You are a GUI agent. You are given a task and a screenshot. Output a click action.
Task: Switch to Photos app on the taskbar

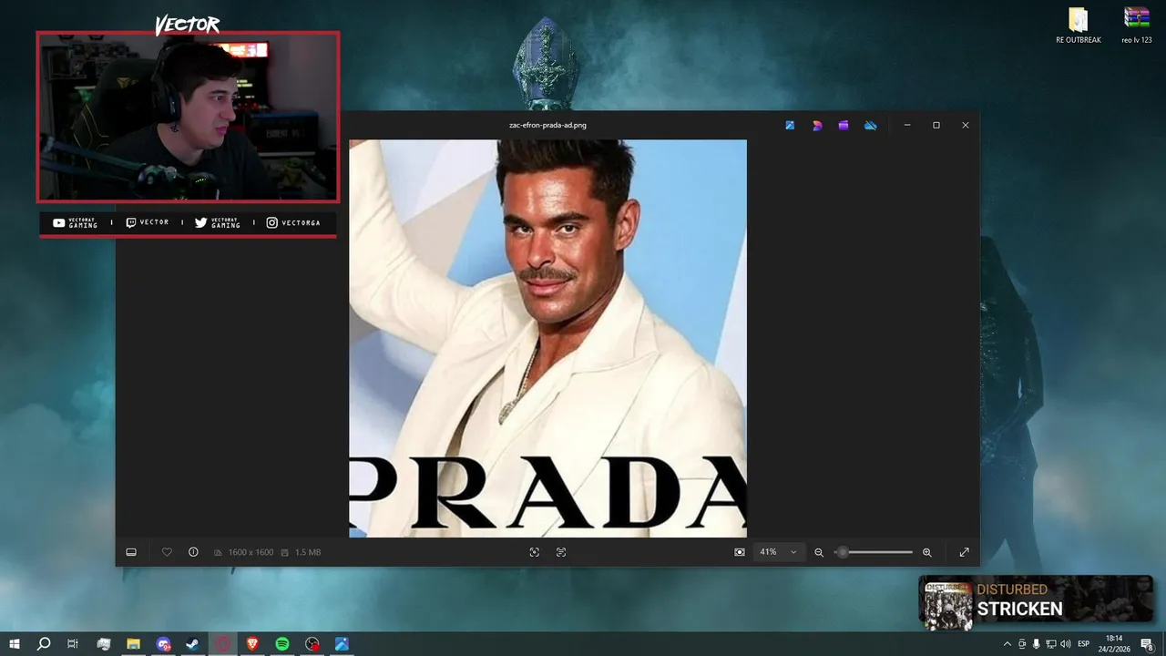[342, 644]
